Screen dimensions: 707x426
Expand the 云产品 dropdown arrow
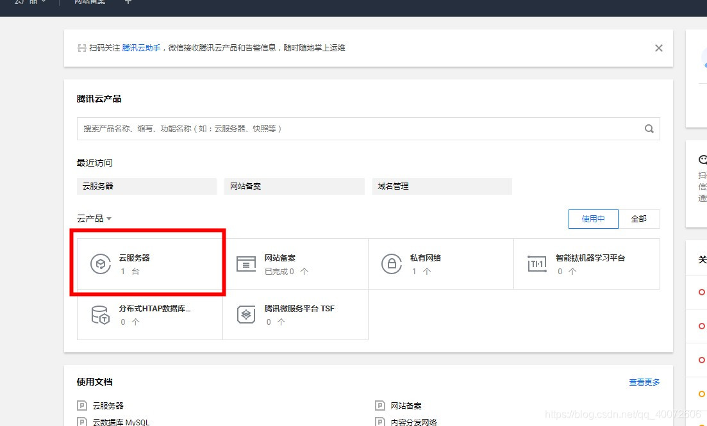tap(109, 219)
